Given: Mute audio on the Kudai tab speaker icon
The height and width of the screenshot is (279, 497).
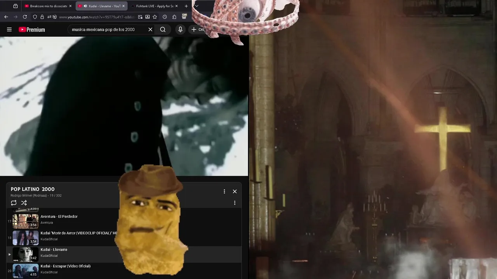Looking at the screenshot, I should pos(85,6).
